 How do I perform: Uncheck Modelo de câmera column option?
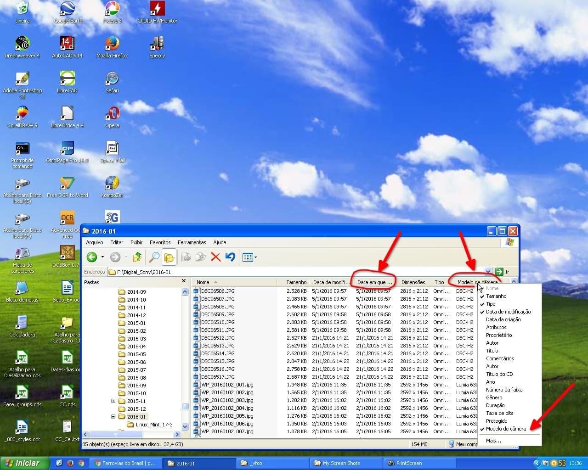point(506,429)
